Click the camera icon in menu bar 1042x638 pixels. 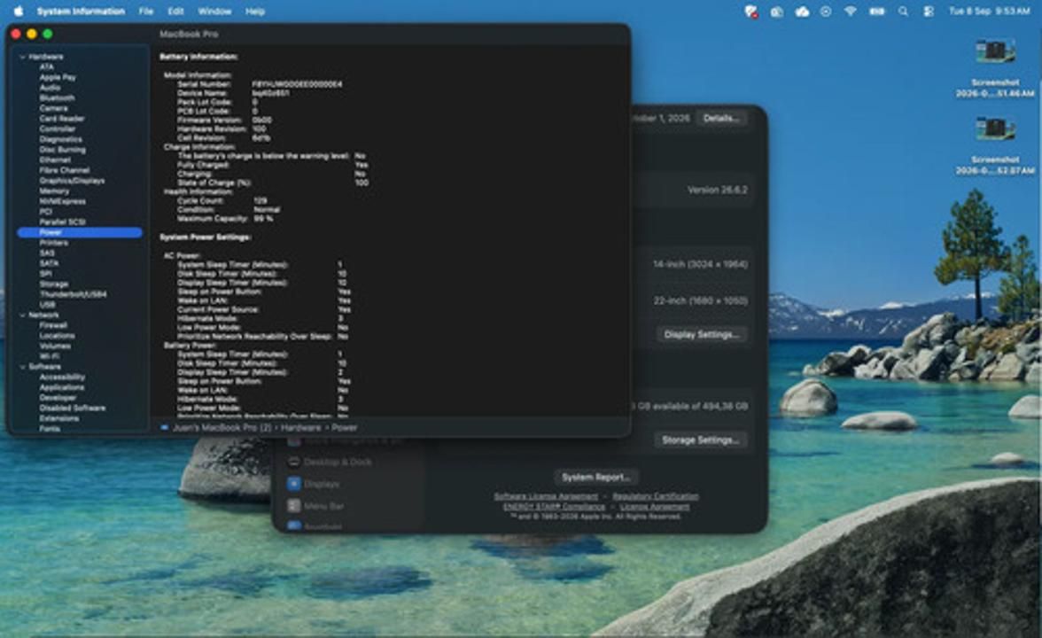click(x=776, y=12)
